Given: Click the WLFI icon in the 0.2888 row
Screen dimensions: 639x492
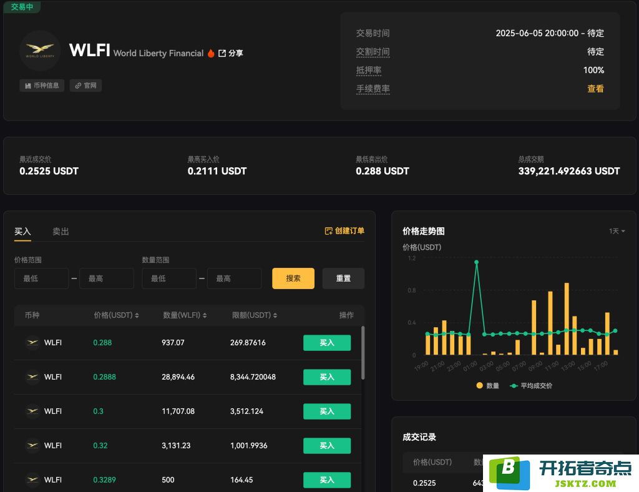Looking at the screenshot, I should (32, 376).
